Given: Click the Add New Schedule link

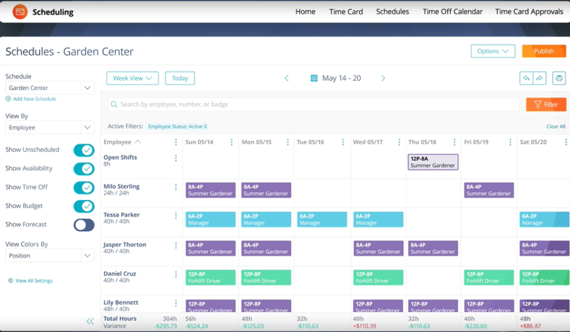Looking at the screenshot, I should click(34, 99).
